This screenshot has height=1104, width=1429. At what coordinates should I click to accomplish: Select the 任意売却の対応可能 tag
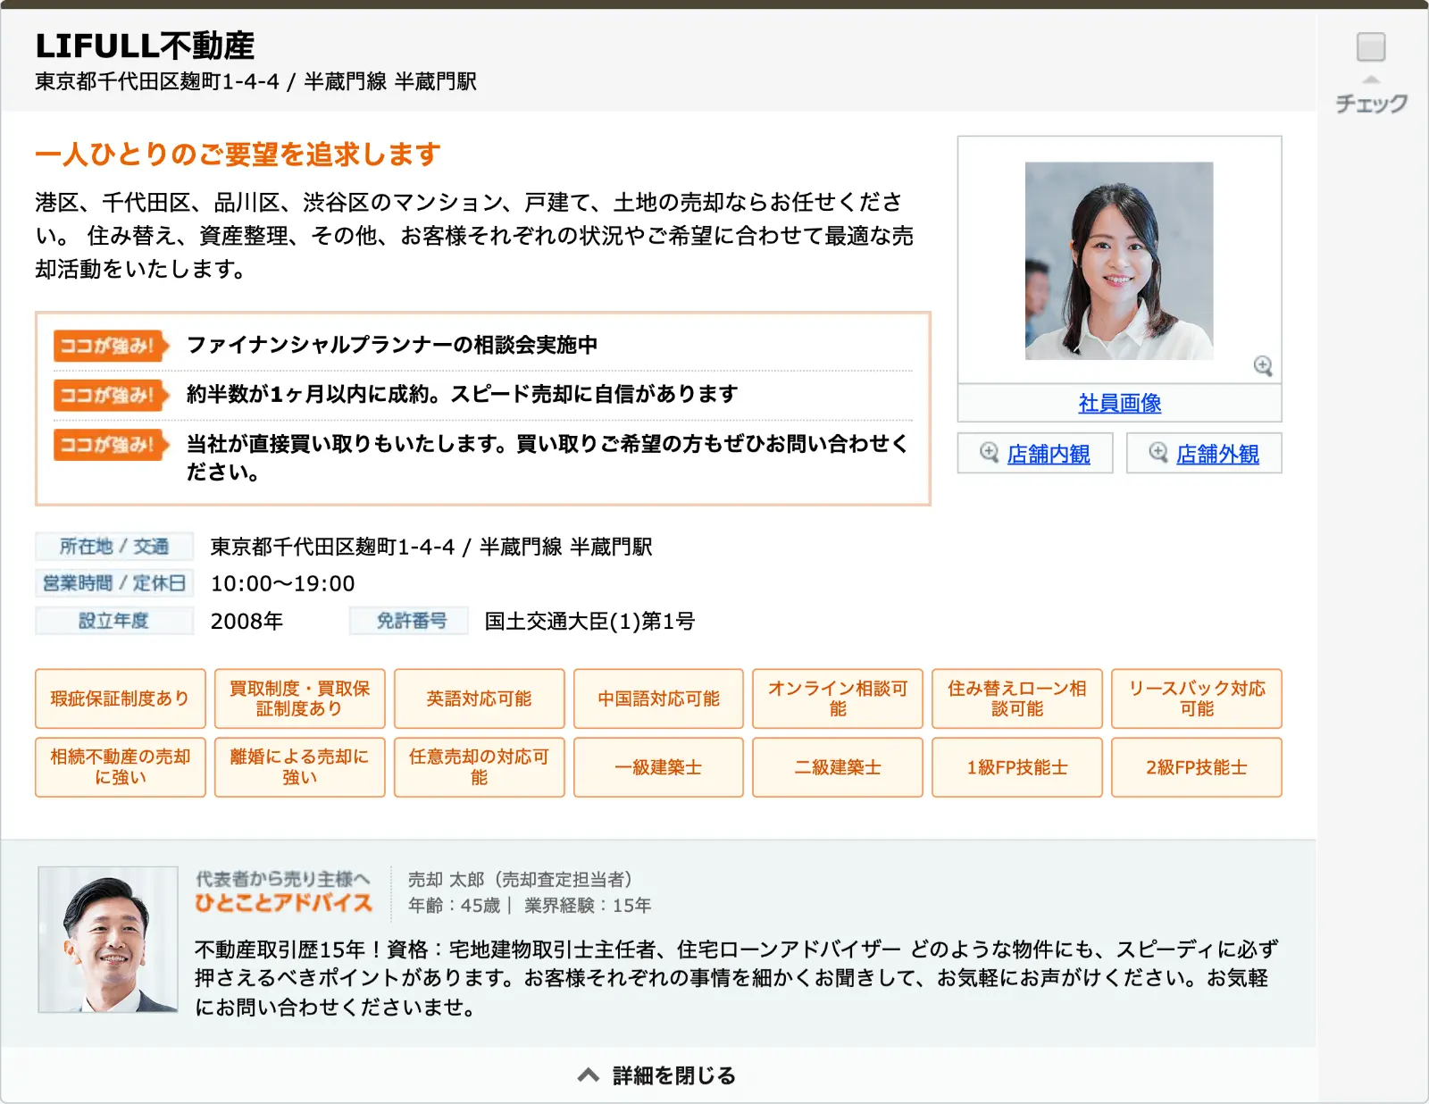coord(480,767)
